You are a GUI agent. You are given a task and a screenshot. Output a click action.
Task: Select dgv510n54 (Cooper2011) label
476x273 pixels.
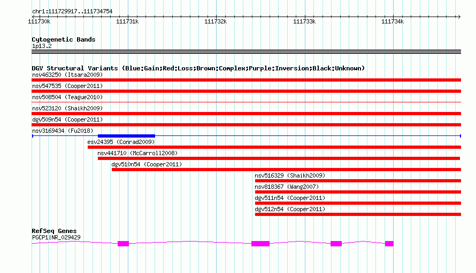(147, 164)
